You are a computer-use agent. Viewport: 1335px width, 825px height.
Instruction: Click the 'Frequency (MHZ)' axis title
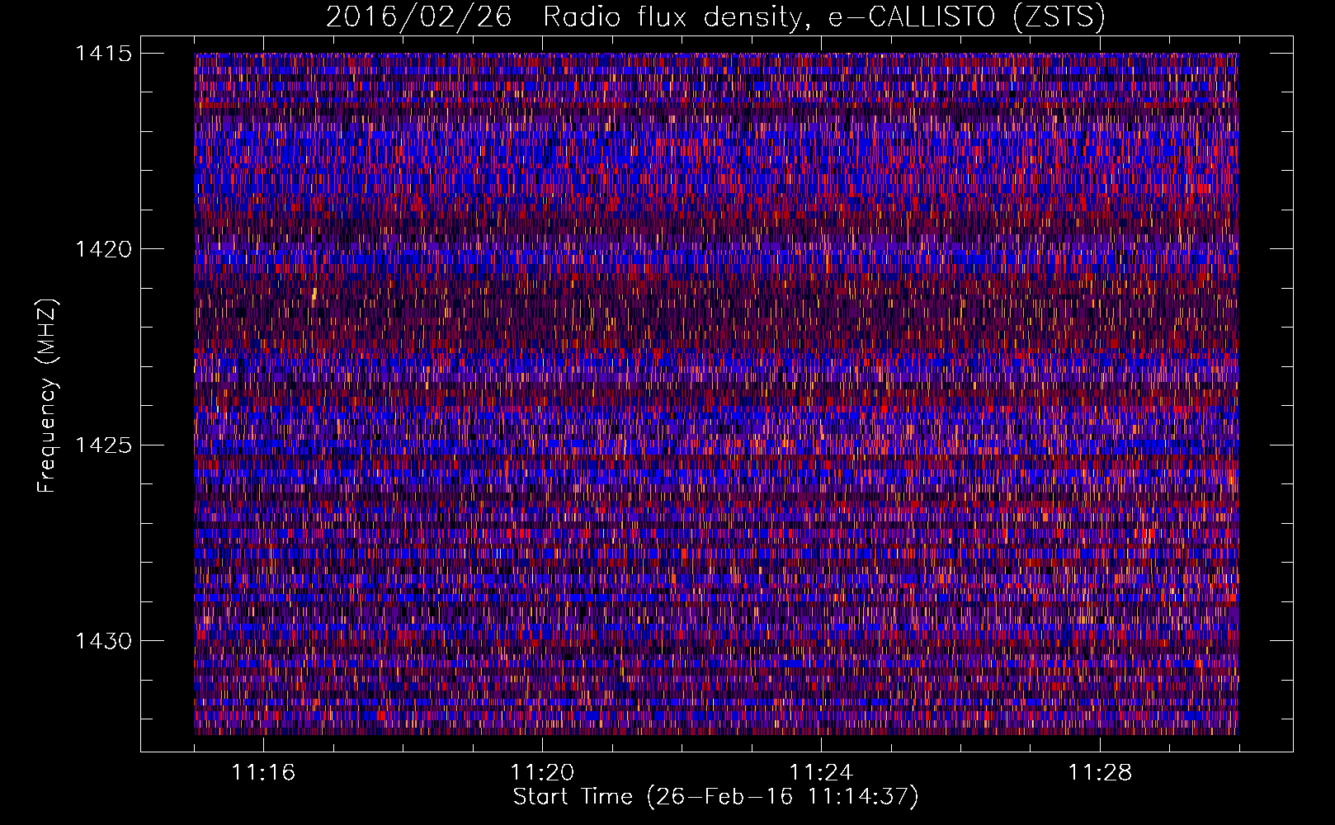coord(48,395)
